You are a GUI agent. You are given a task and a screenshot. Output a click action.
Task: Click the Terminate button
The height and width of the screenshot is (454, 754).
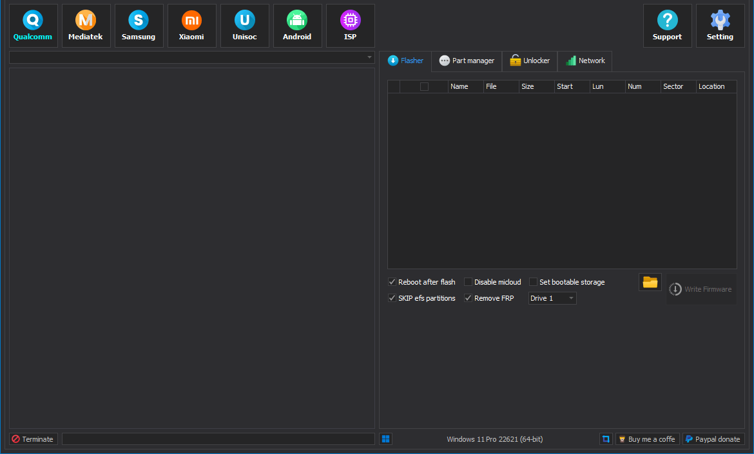(x=33, y=439)
